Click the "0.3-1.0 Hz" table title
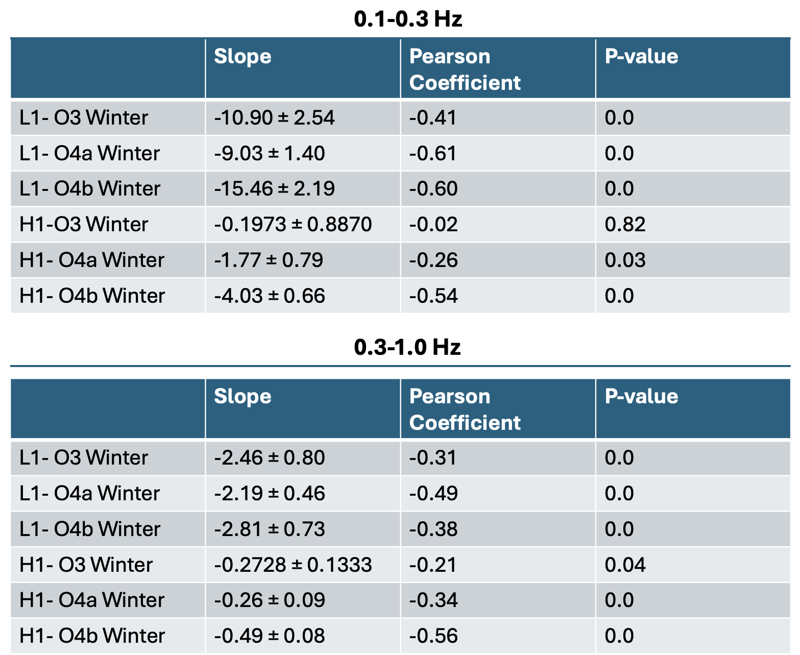Screen dimensions: 800x655 (407, 347)
